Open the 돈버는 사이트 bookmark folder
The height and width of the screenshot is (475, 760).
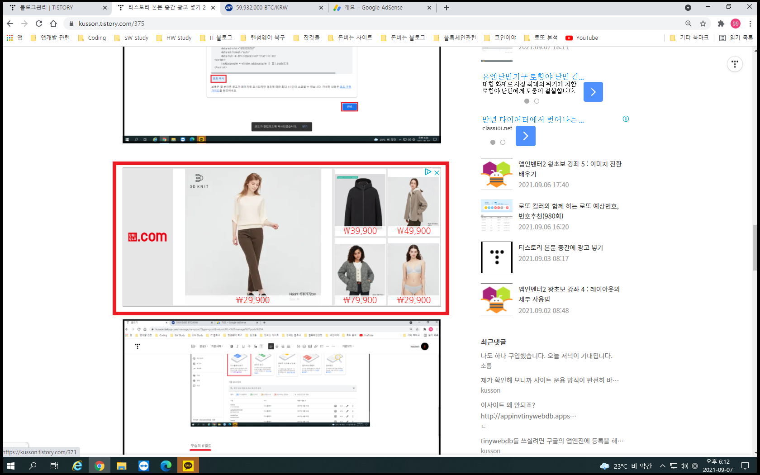click(x=350, y=38)
